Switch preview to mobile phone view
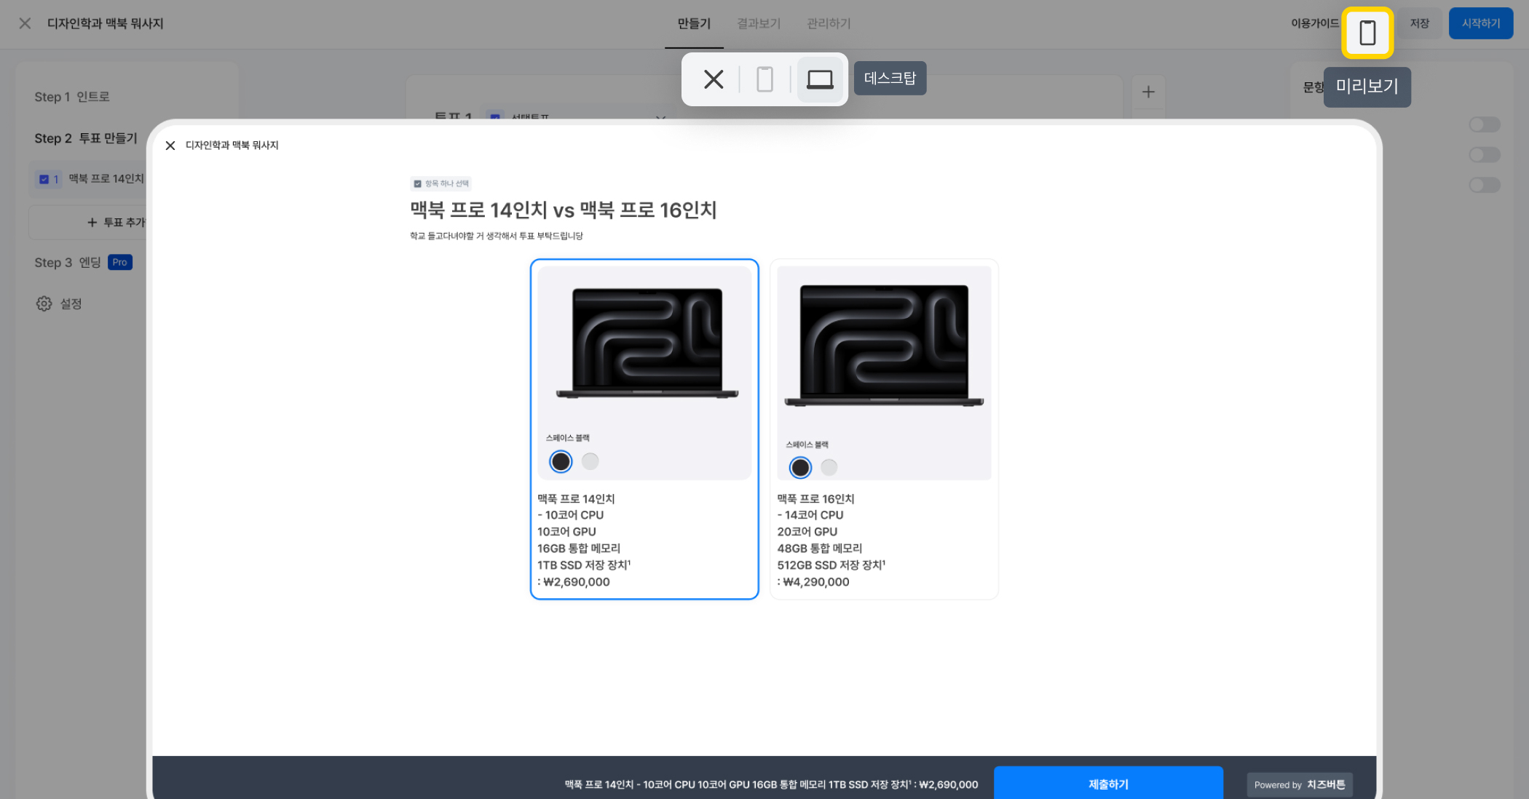Viewport: 1529px width, 799px height. [x=764, y=79]
